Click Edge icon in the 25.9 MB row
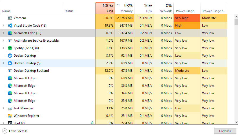Viewport: 238px width, 137px height. coord(10,101)
